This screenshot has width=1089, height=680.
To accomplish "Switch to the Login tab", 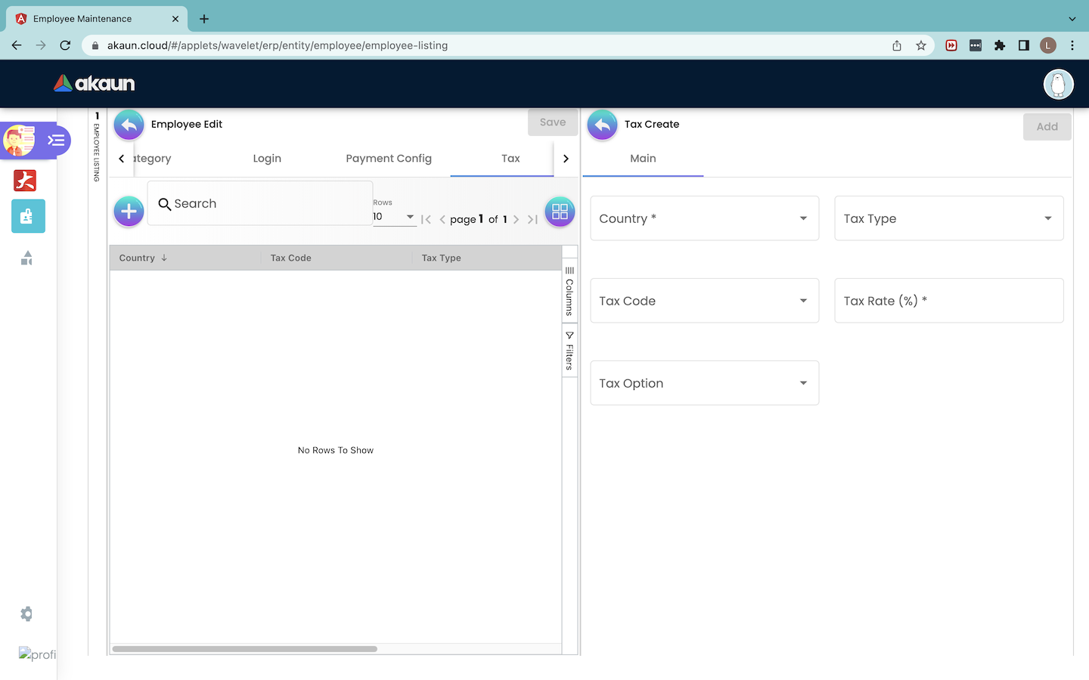I will (x=267, y=159).
